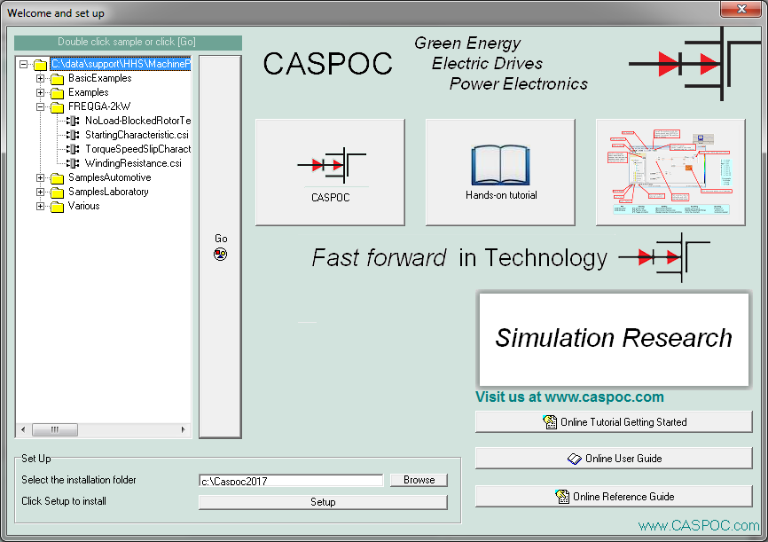This screenshot has width=768, height=542.
Task: Click the Various folder icon
Action: (58, 207)
